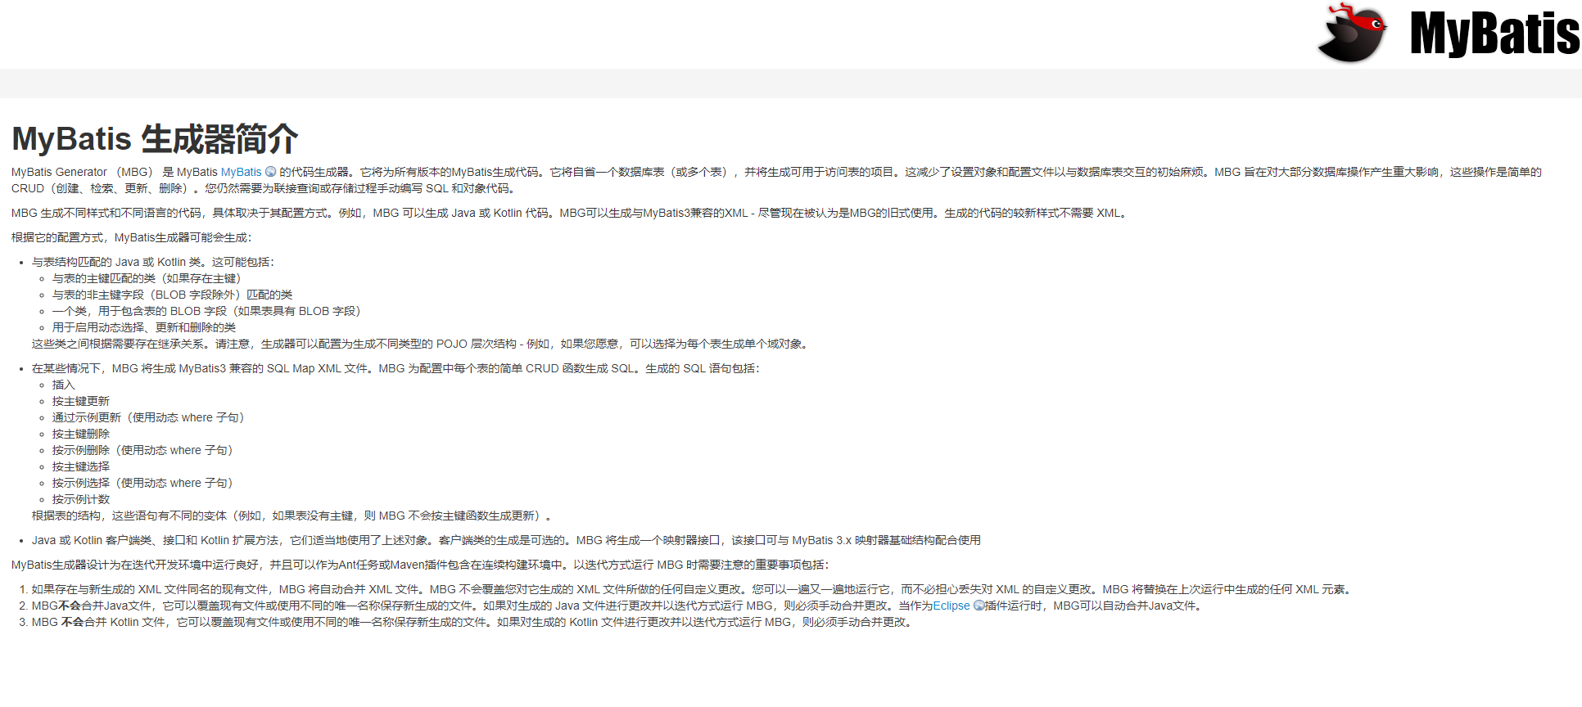Click the heading "MyBatis 生成器简介"
Screen dimensions: 1582x707
pyautogui.click(x=155, y=139)
